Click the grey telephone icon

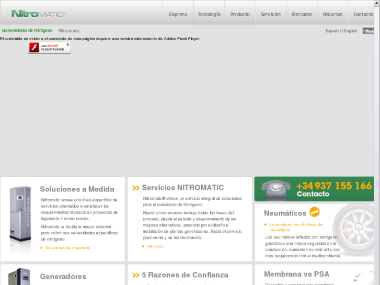pos(275,190)
